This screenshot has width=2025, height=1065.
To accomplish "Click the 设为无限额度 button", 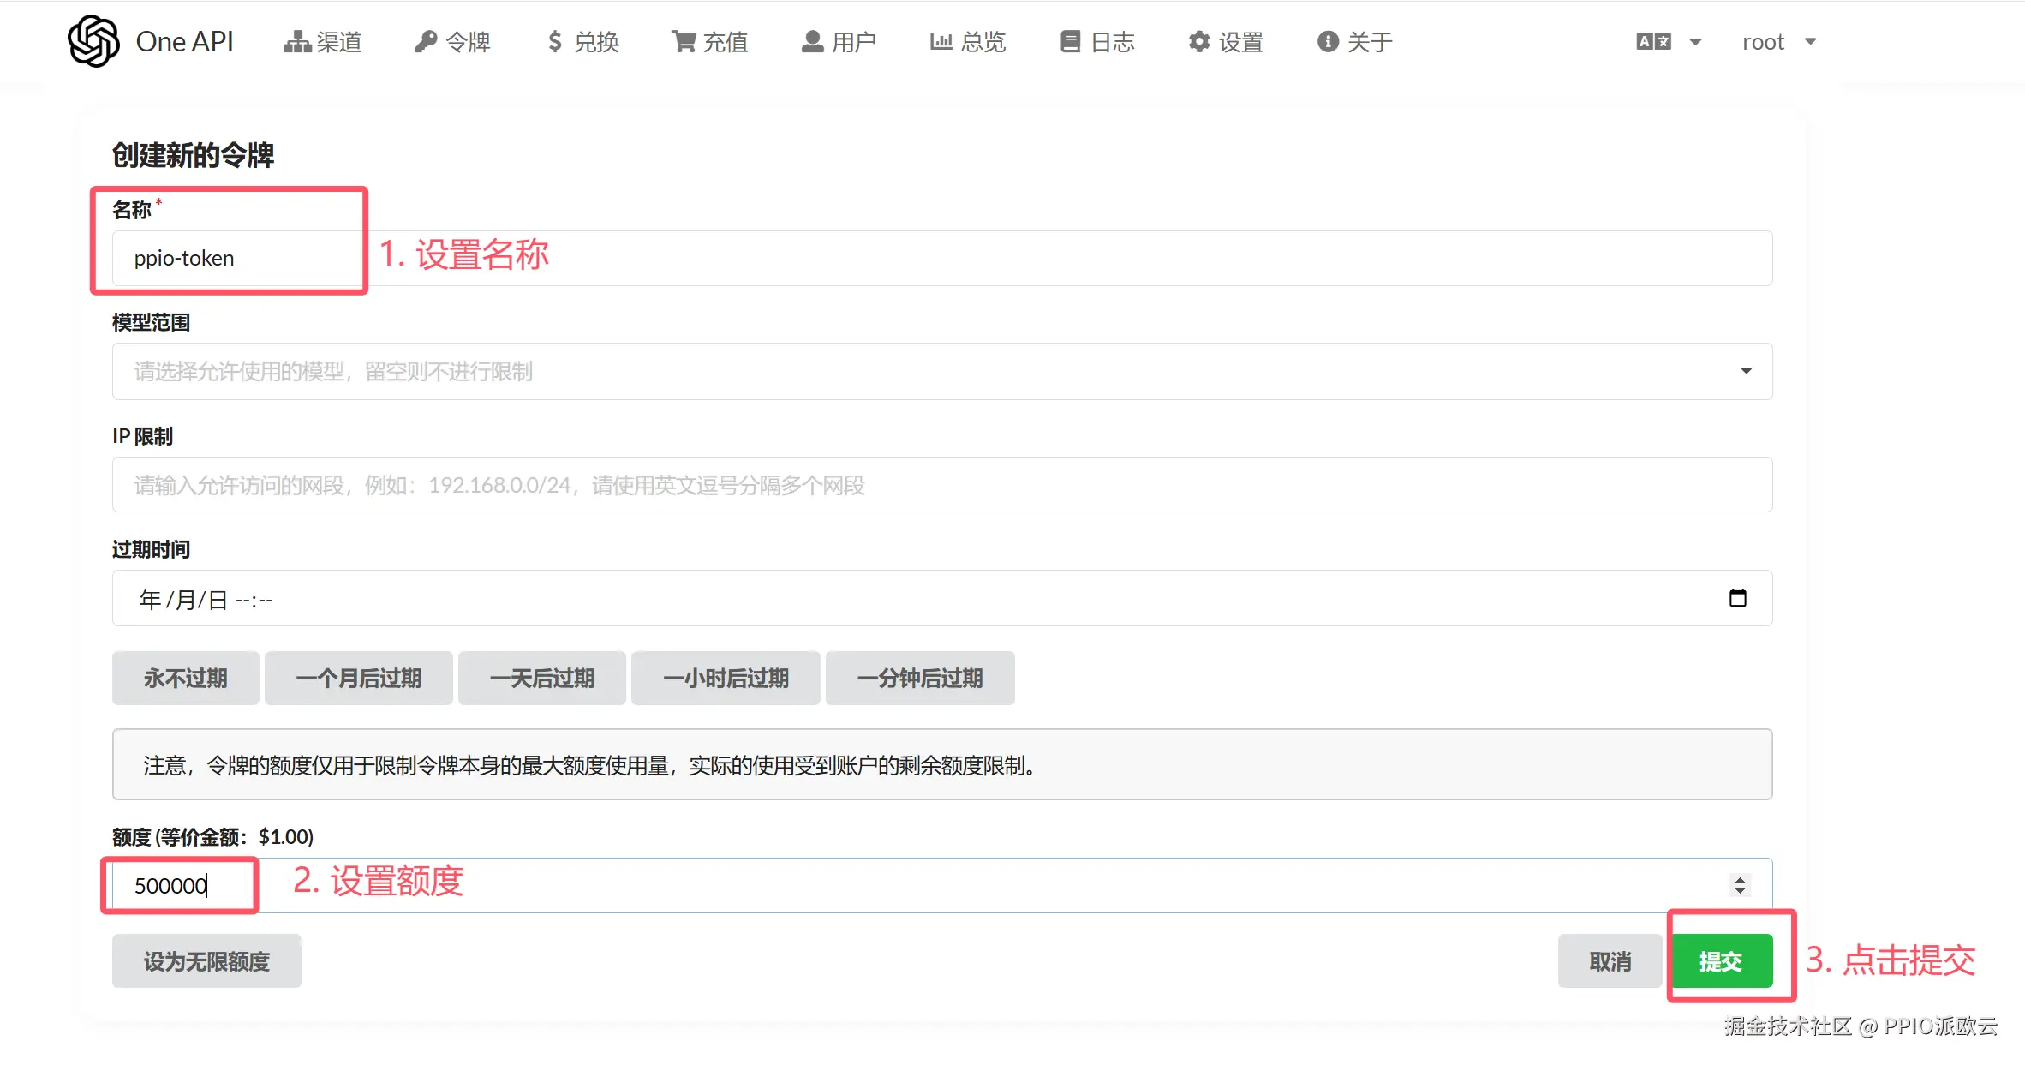I will coord(206,961).
